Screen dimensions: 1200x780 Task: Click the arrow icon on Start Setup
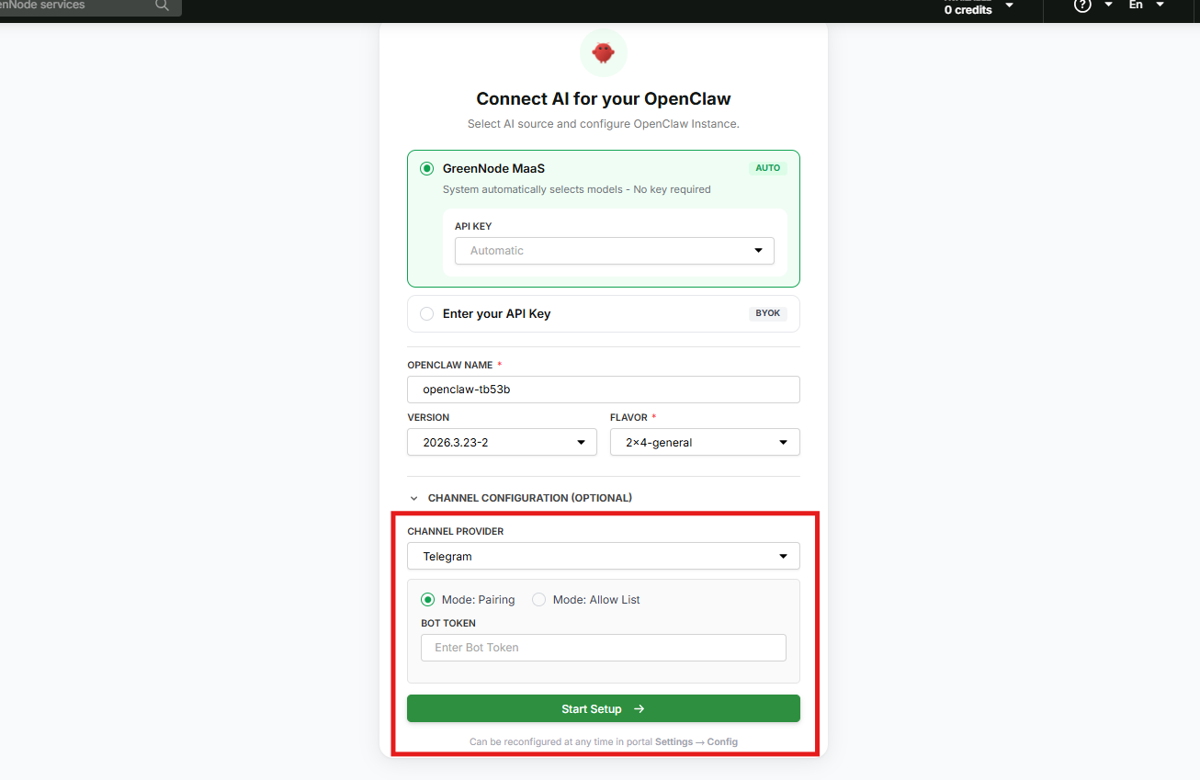pyautogui.click(x=640, y=709)
